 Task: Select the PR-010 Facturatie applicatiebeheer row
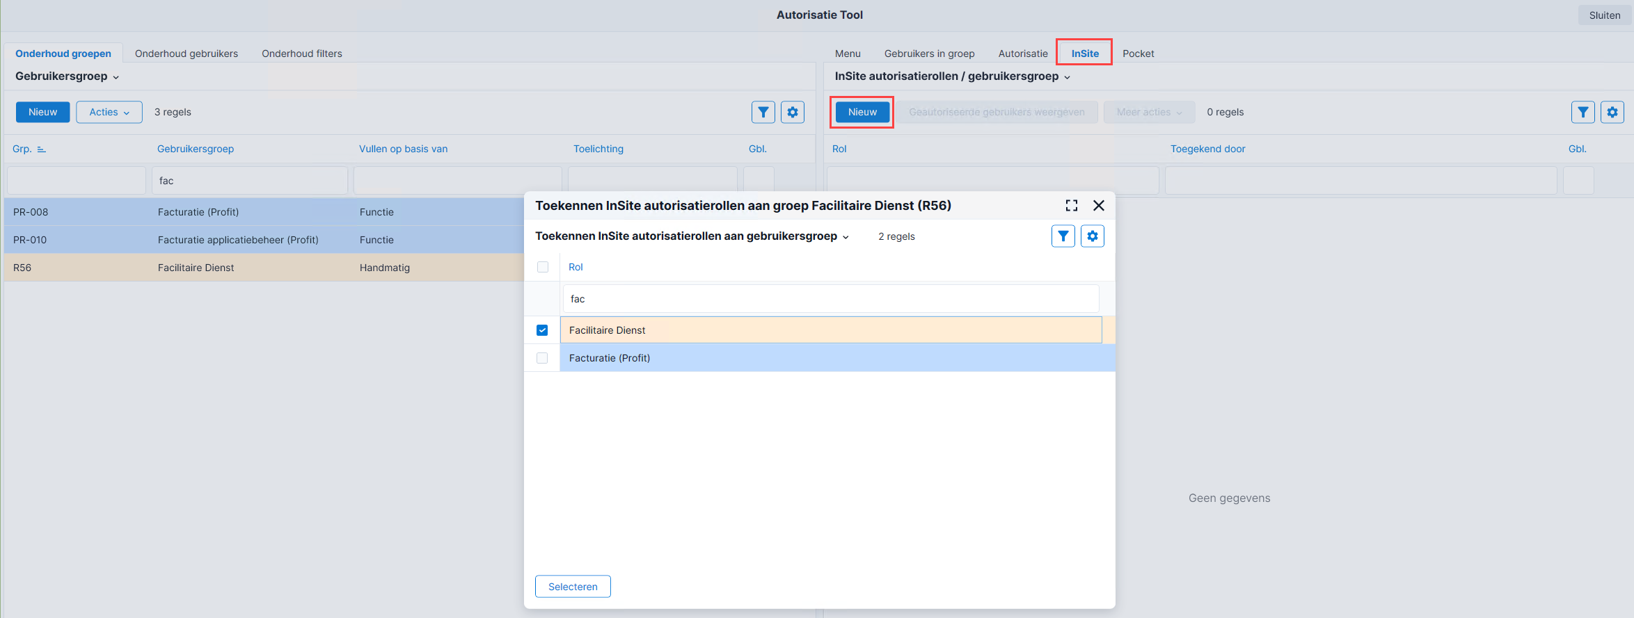[264, 240]
